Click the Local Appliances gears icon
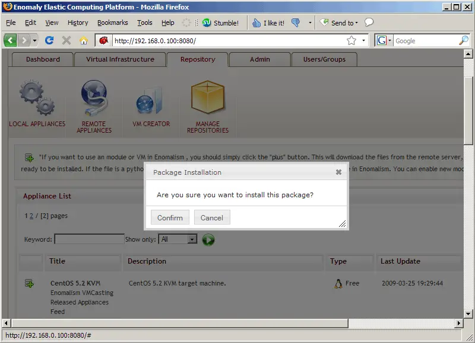The width and height of the screenshot is (475, 343). coord(37,98)
